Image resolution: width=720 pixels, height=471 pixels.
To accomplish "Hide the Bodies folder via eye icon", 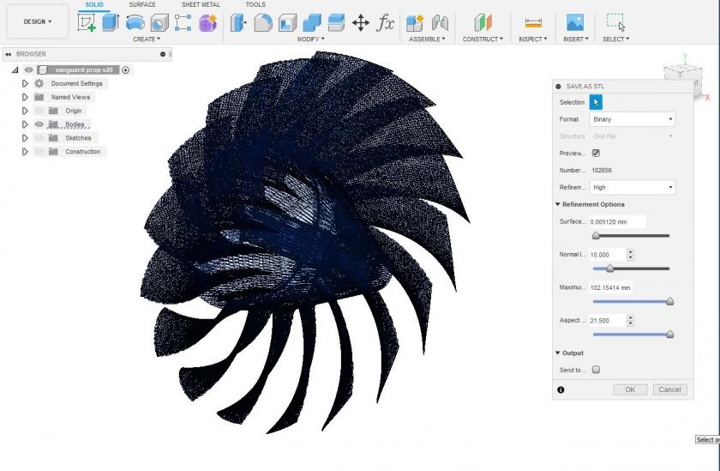I will (39, 124).
